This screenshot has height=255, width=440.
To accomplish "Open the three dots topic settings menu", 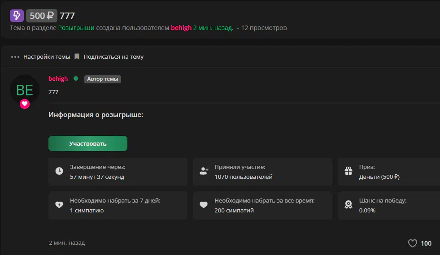I will [15, 57].
